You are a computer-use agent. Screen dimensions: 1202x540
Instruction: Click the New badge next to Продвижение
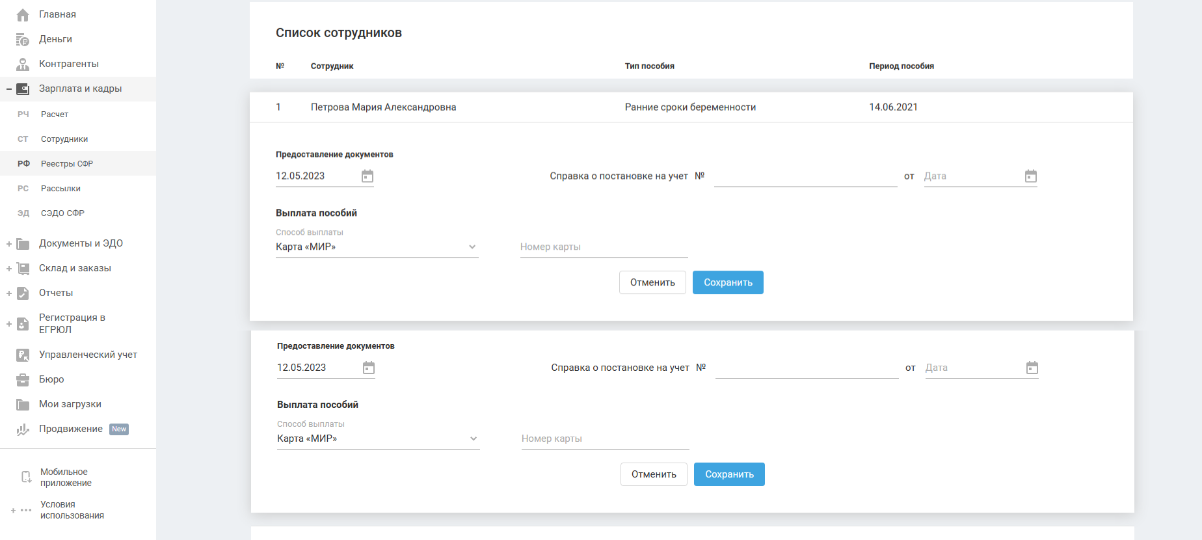pos(119,429)
